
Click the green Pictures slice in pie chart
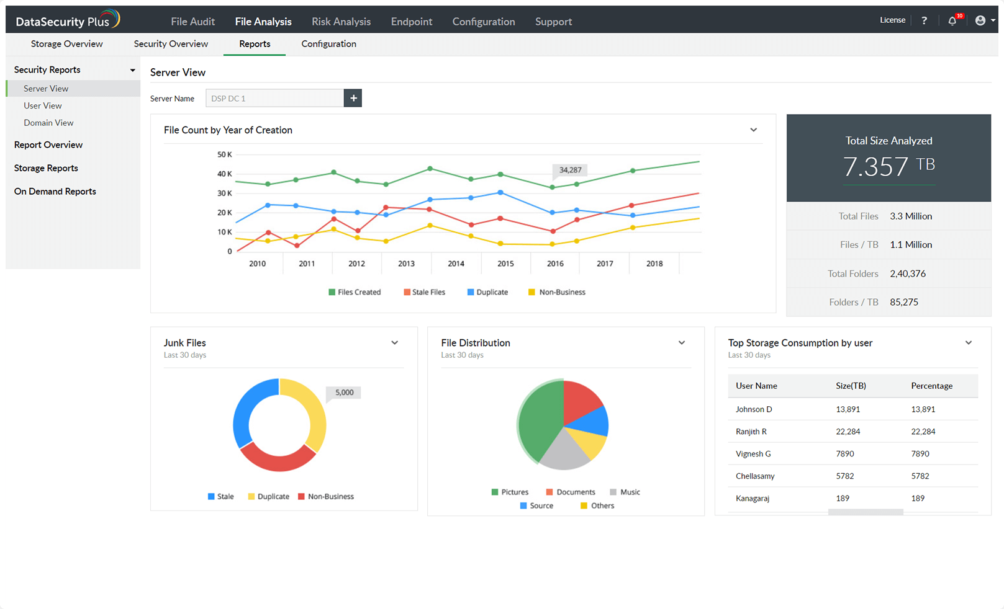point(537,422)
